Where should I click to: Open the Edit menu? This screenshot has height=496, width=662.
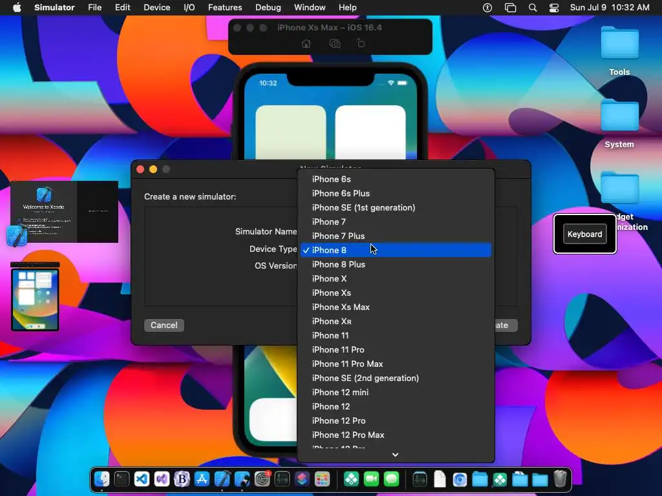(122, 8)
